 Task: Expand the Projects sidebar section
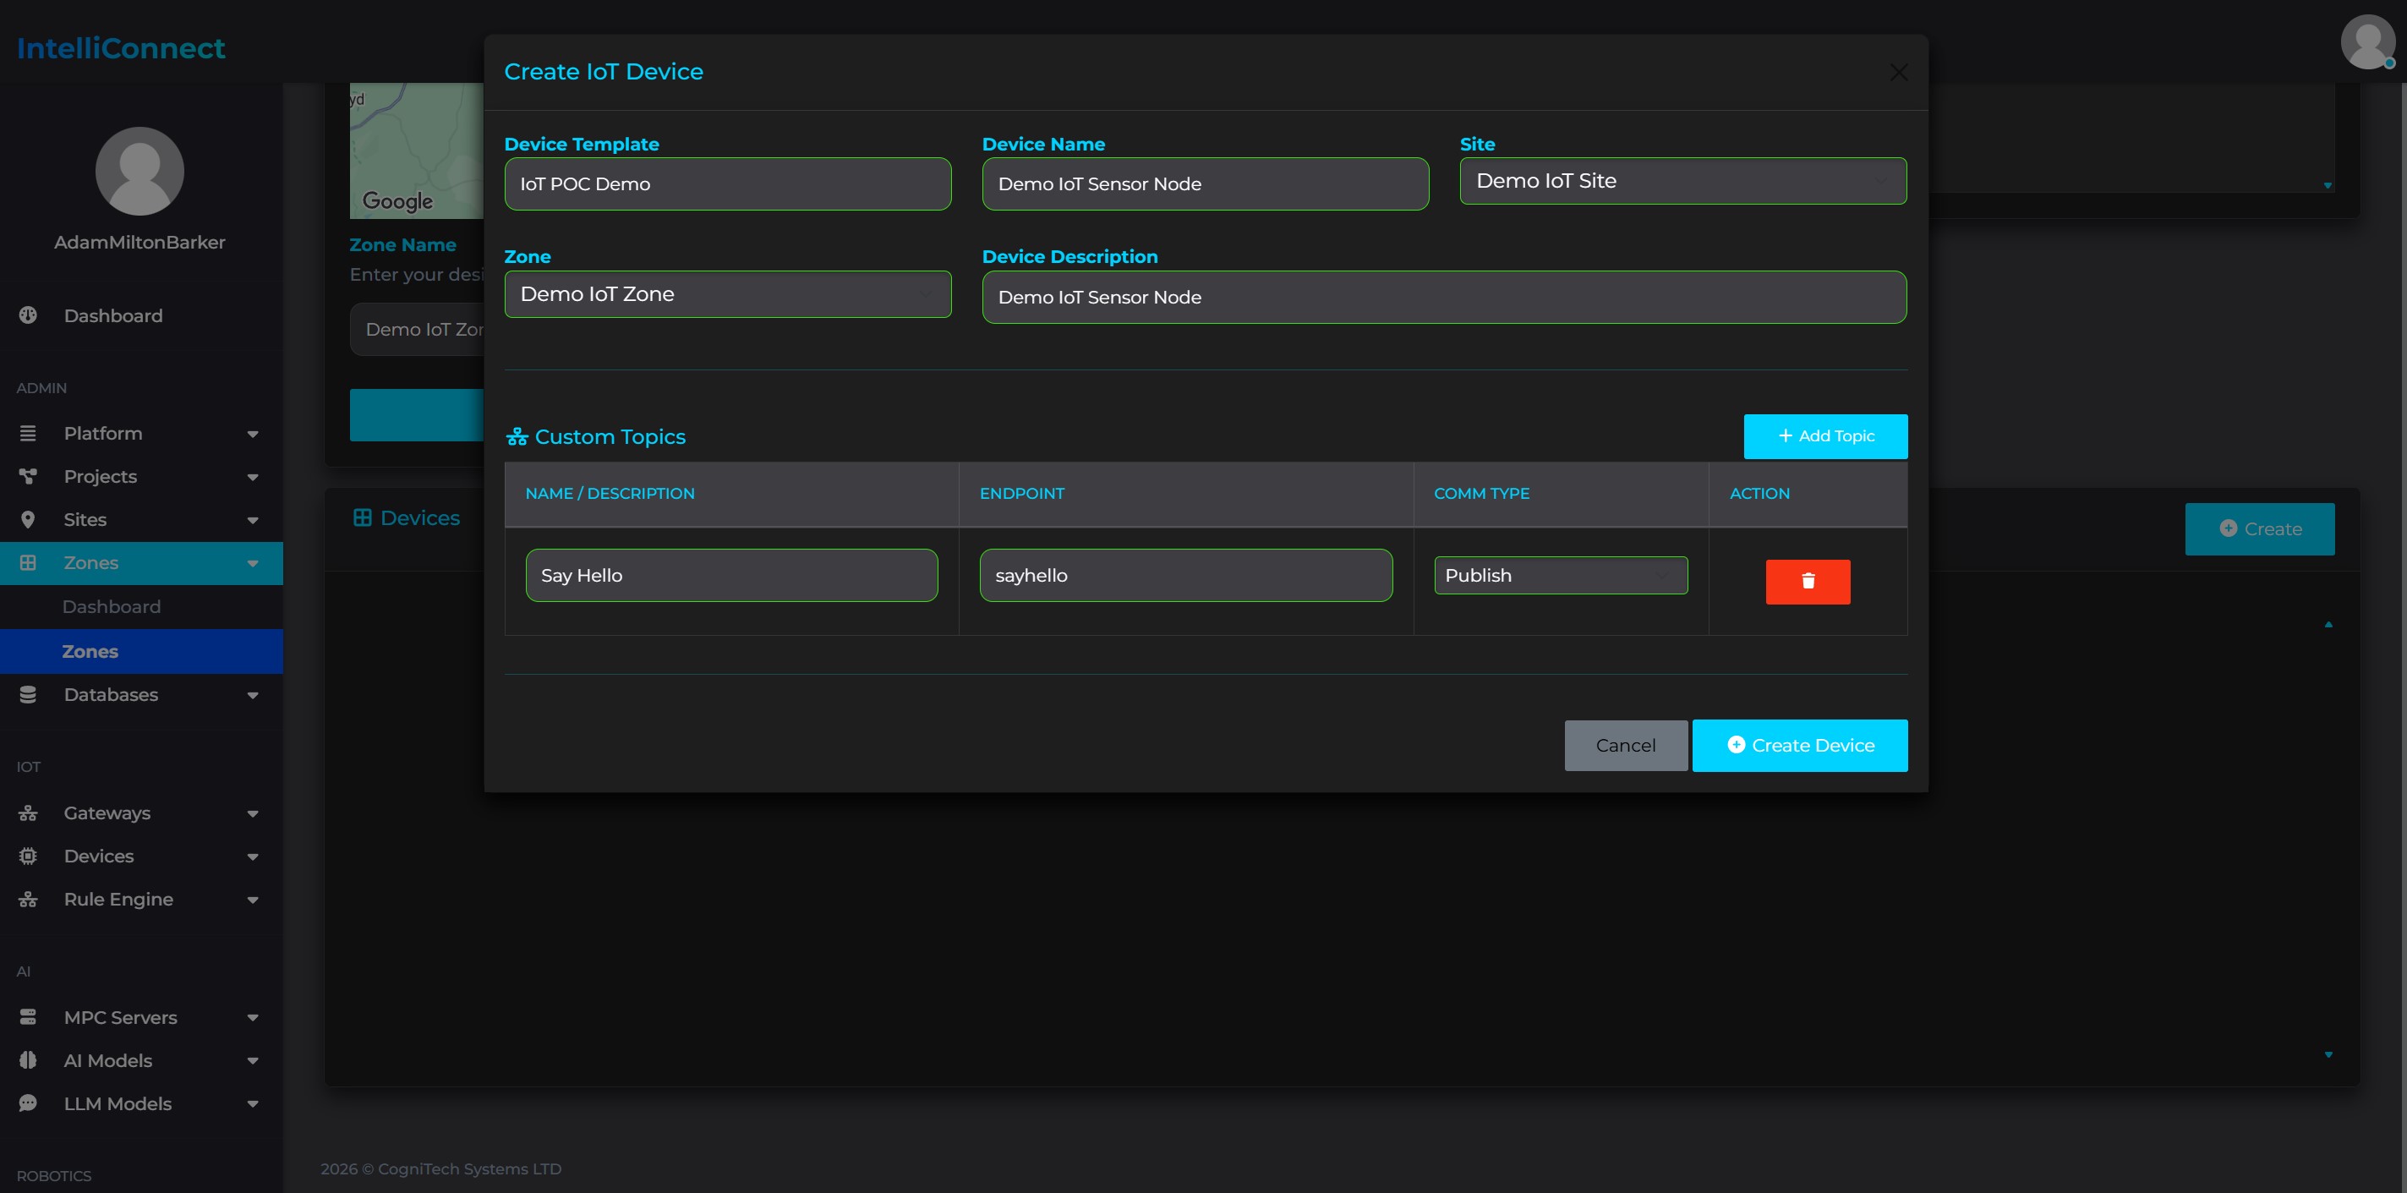tap(141, 475)
